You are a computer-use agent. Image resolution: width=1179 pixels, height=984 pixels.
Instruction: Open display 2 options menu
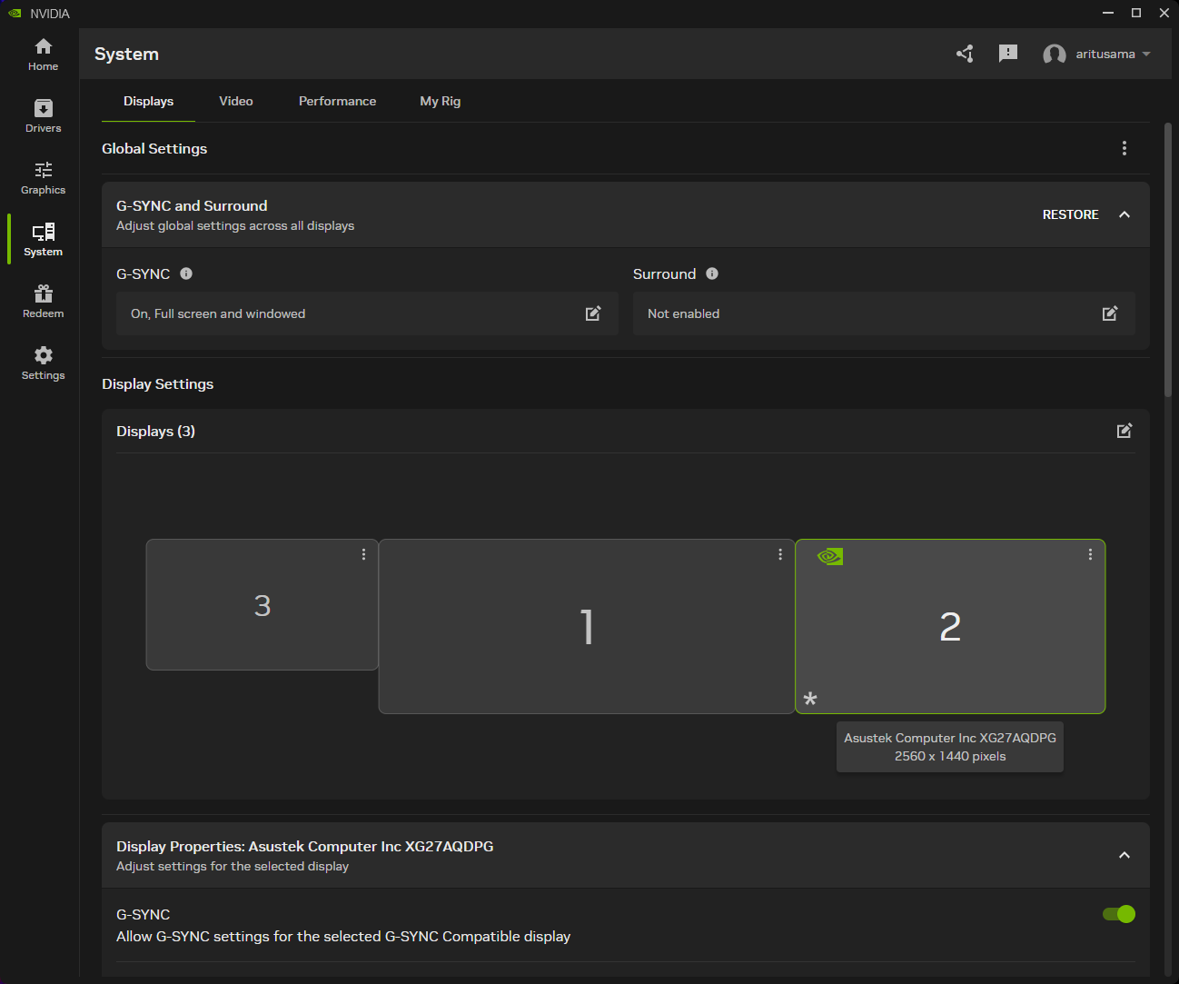[x=1090, y=554]
